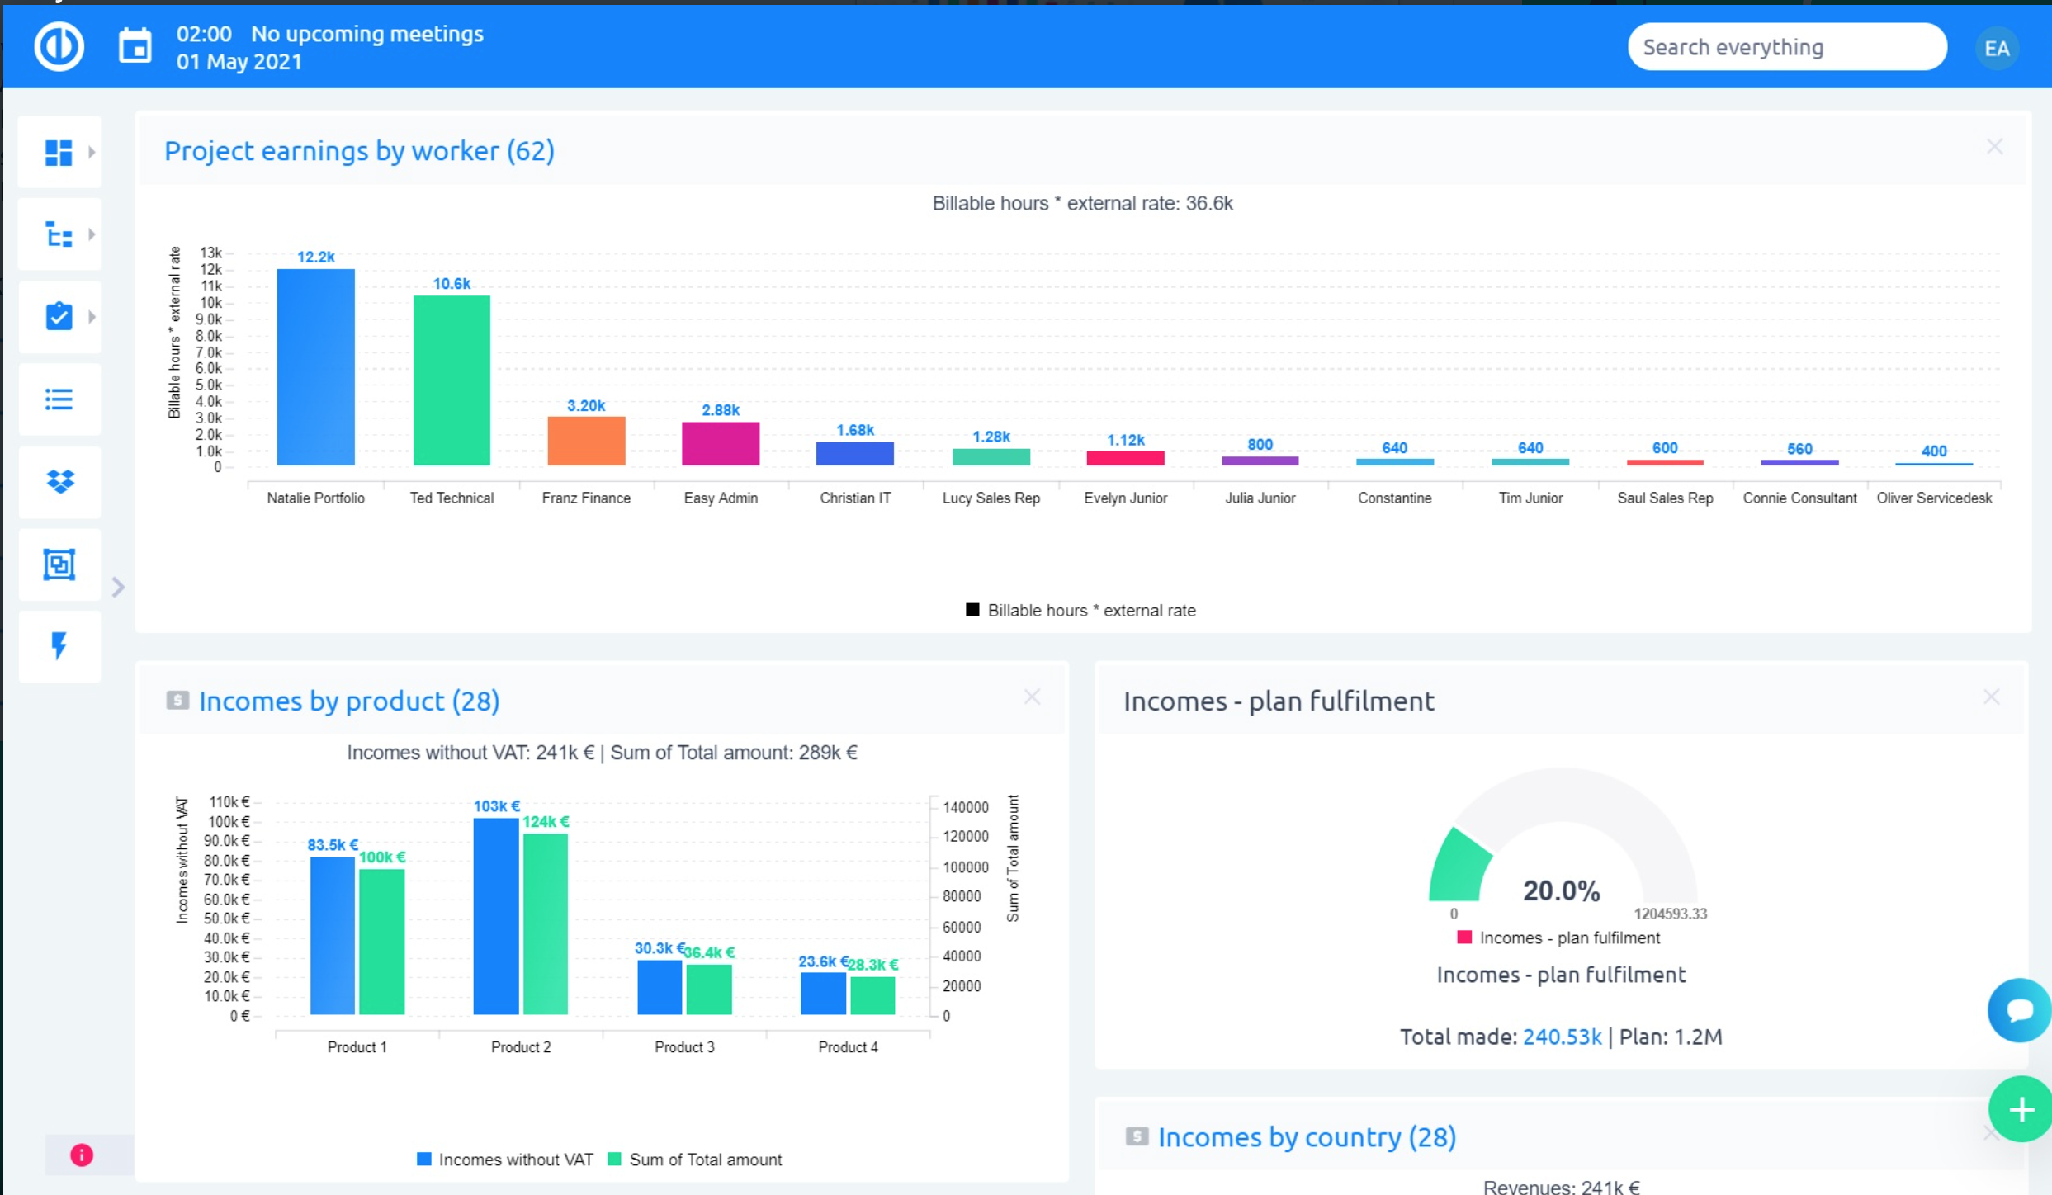Viewport: 2052px width, 1195px height.
Task: Click the green plus add button
Action: pos(2020,1110)
